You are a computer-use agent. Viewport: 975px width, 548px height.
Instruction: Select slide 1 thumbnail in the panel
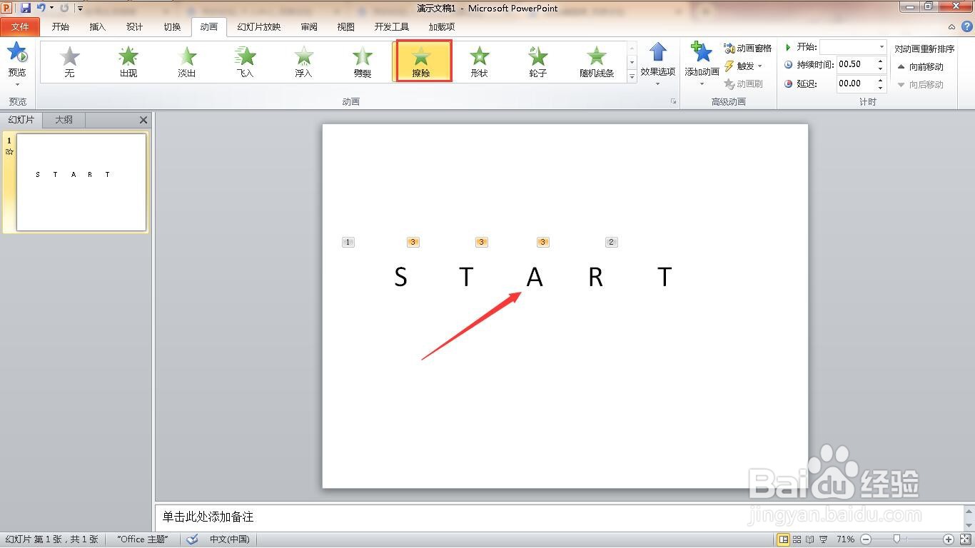point(81,183)
